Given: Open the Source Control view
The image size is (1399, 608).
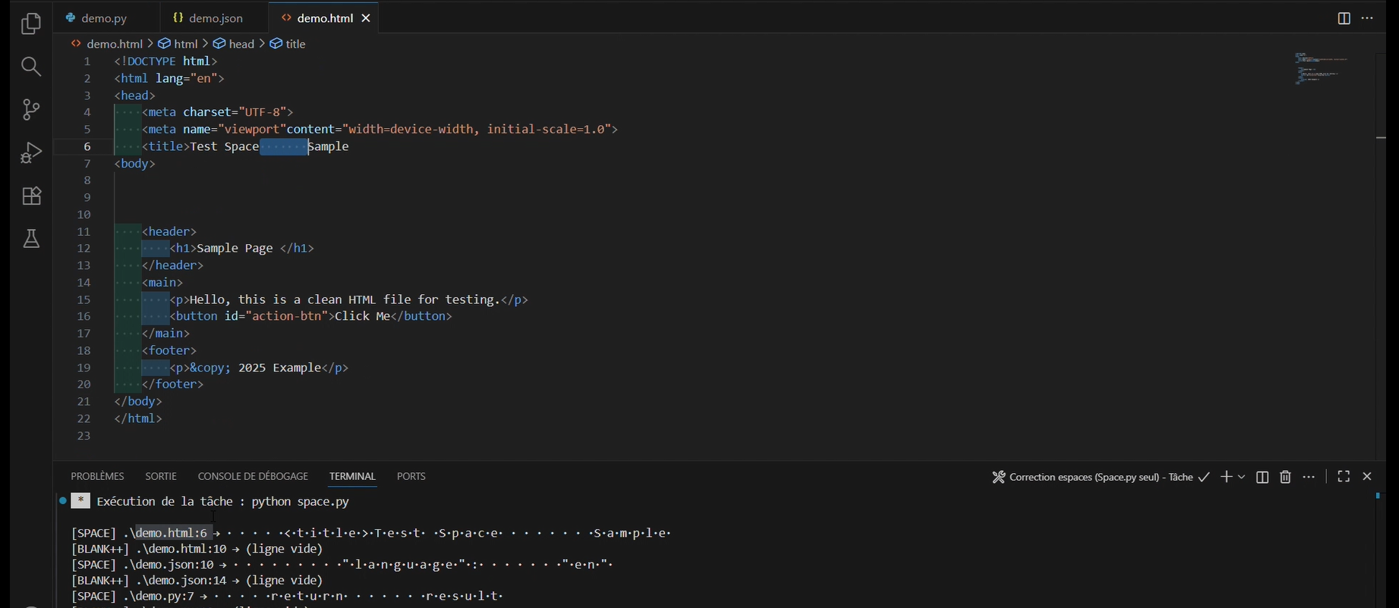Looking at the screenshot, I should point(31,110).
